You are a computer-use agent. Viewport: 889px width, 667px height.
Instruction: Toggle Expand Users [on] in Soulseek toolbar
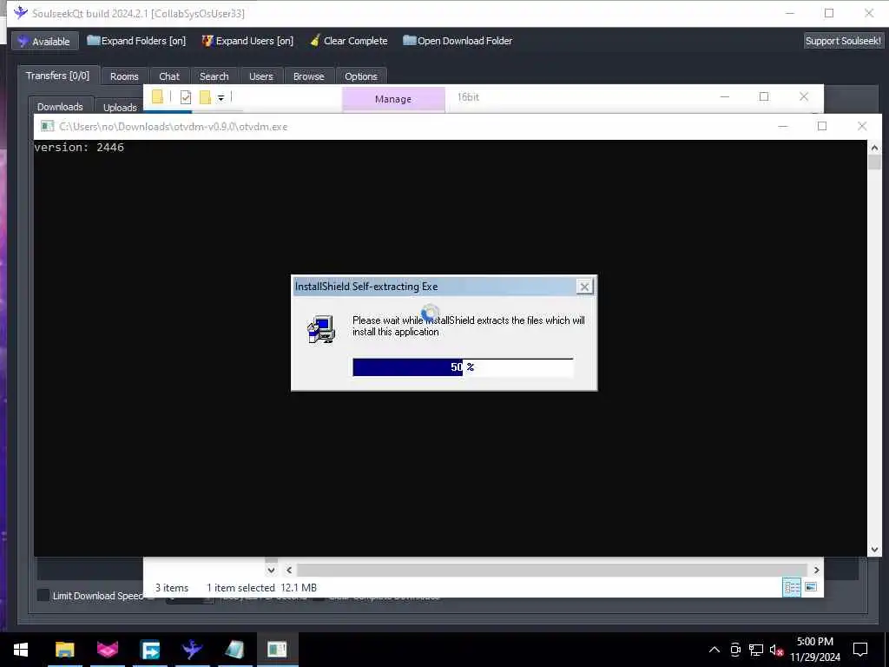point(247,41)
